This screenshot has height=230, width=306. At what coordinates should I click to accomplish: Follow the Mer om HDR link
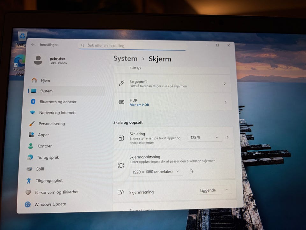click(x=139, y=105)
